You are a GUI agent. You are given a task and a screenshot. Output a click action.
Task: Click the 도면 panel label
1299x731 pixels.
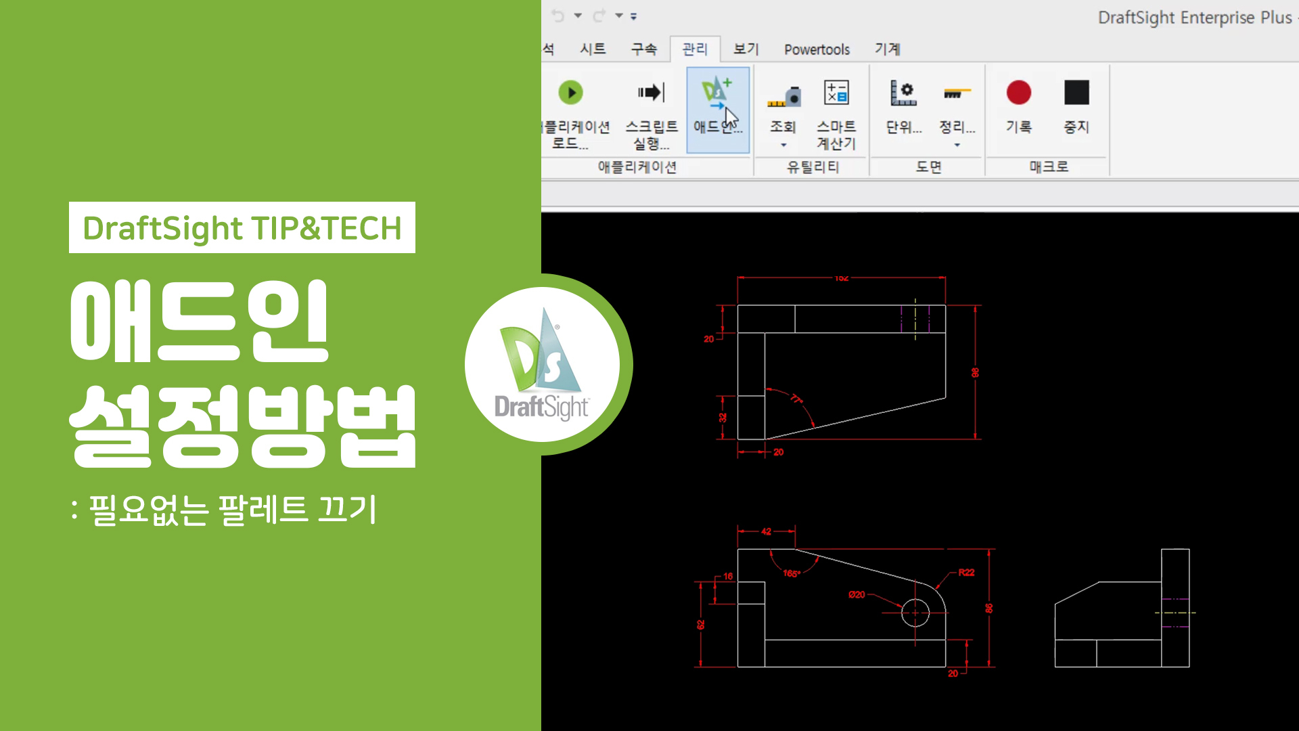coord(928,167)
